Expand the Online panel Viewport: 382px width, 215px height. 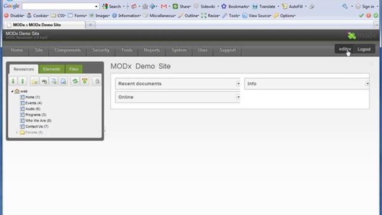pos(238,97)
